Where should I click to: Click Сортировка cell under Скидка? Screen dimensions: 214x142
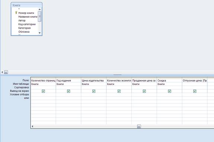coord(169,88)
